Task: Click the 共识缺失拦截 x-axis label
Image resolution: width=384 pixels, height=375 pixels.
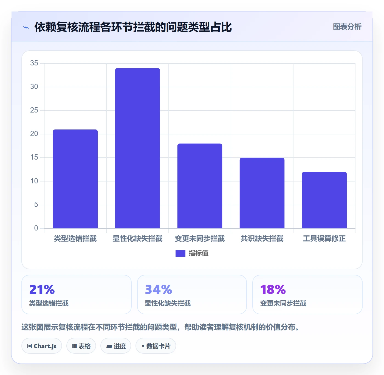Action: (262, 239)
